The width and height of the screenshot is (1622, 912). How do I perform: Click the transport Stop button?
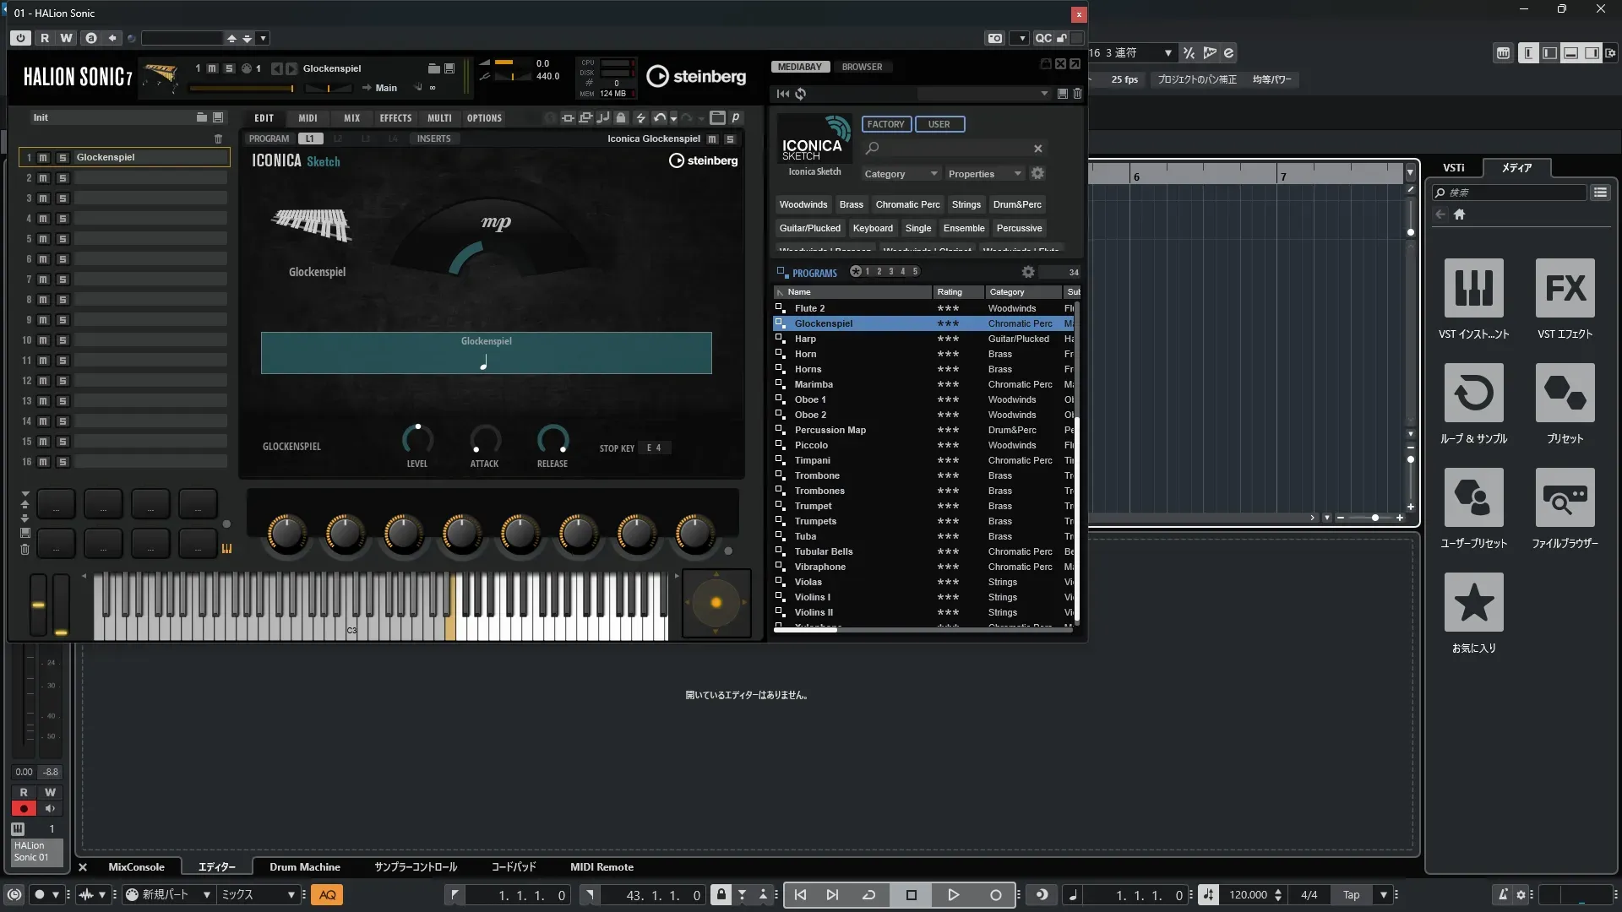click(911, 895)
